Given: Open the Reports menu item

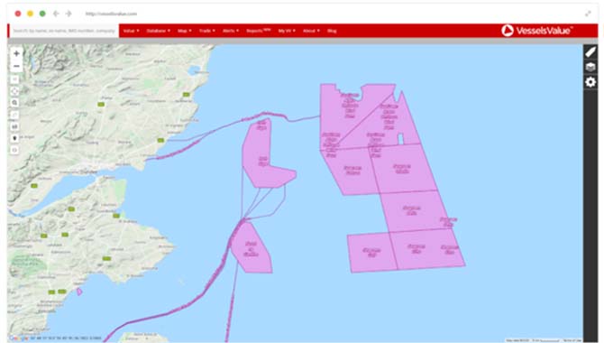Looking at the screenshot, I should tap(259, 31).
